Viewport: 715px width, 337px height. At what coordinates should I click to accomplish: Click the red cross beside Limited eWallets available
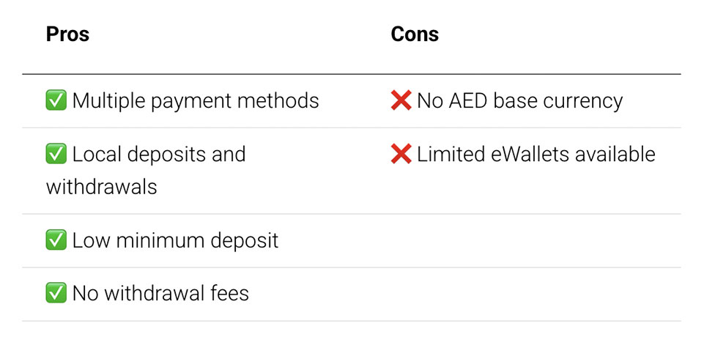[x=401, y=155]
